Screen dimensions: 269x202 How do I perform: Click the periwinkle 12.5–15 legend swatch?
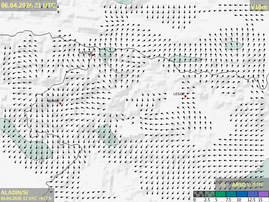point(252,194)
